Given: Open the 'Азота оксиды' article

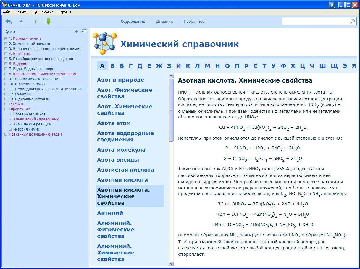Looking at the screenshot, I should pos(118,160).
